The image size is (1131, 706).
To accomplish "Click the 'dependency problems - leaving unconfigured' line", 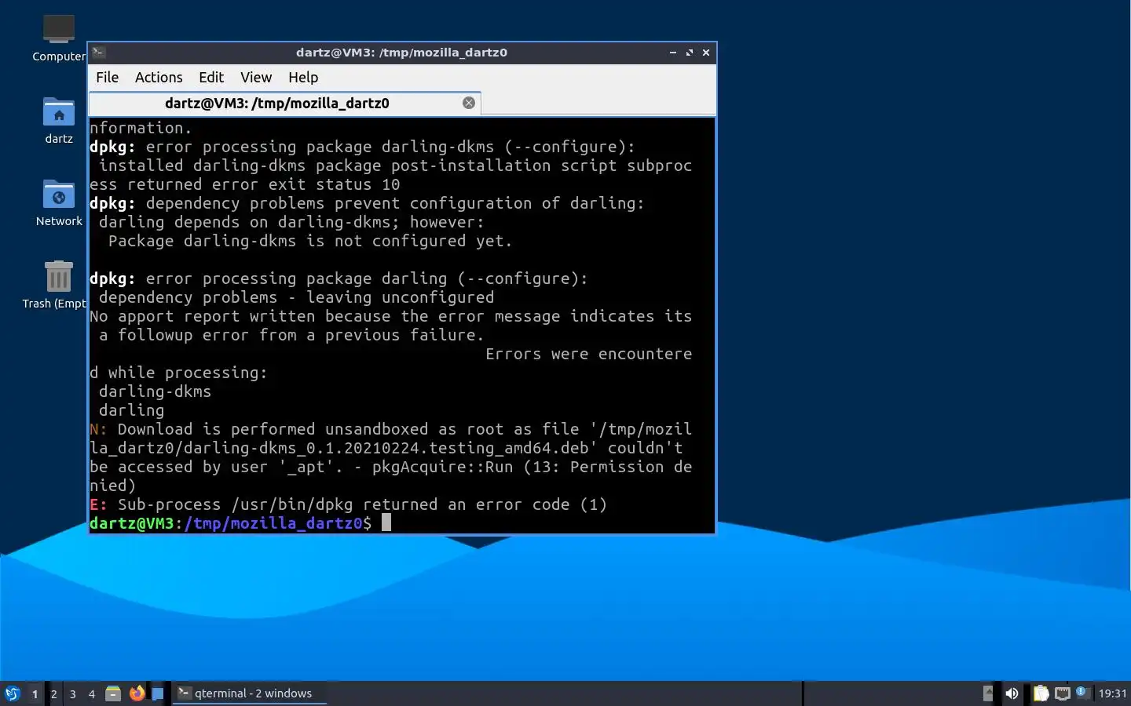I will (x=296, y=297).
